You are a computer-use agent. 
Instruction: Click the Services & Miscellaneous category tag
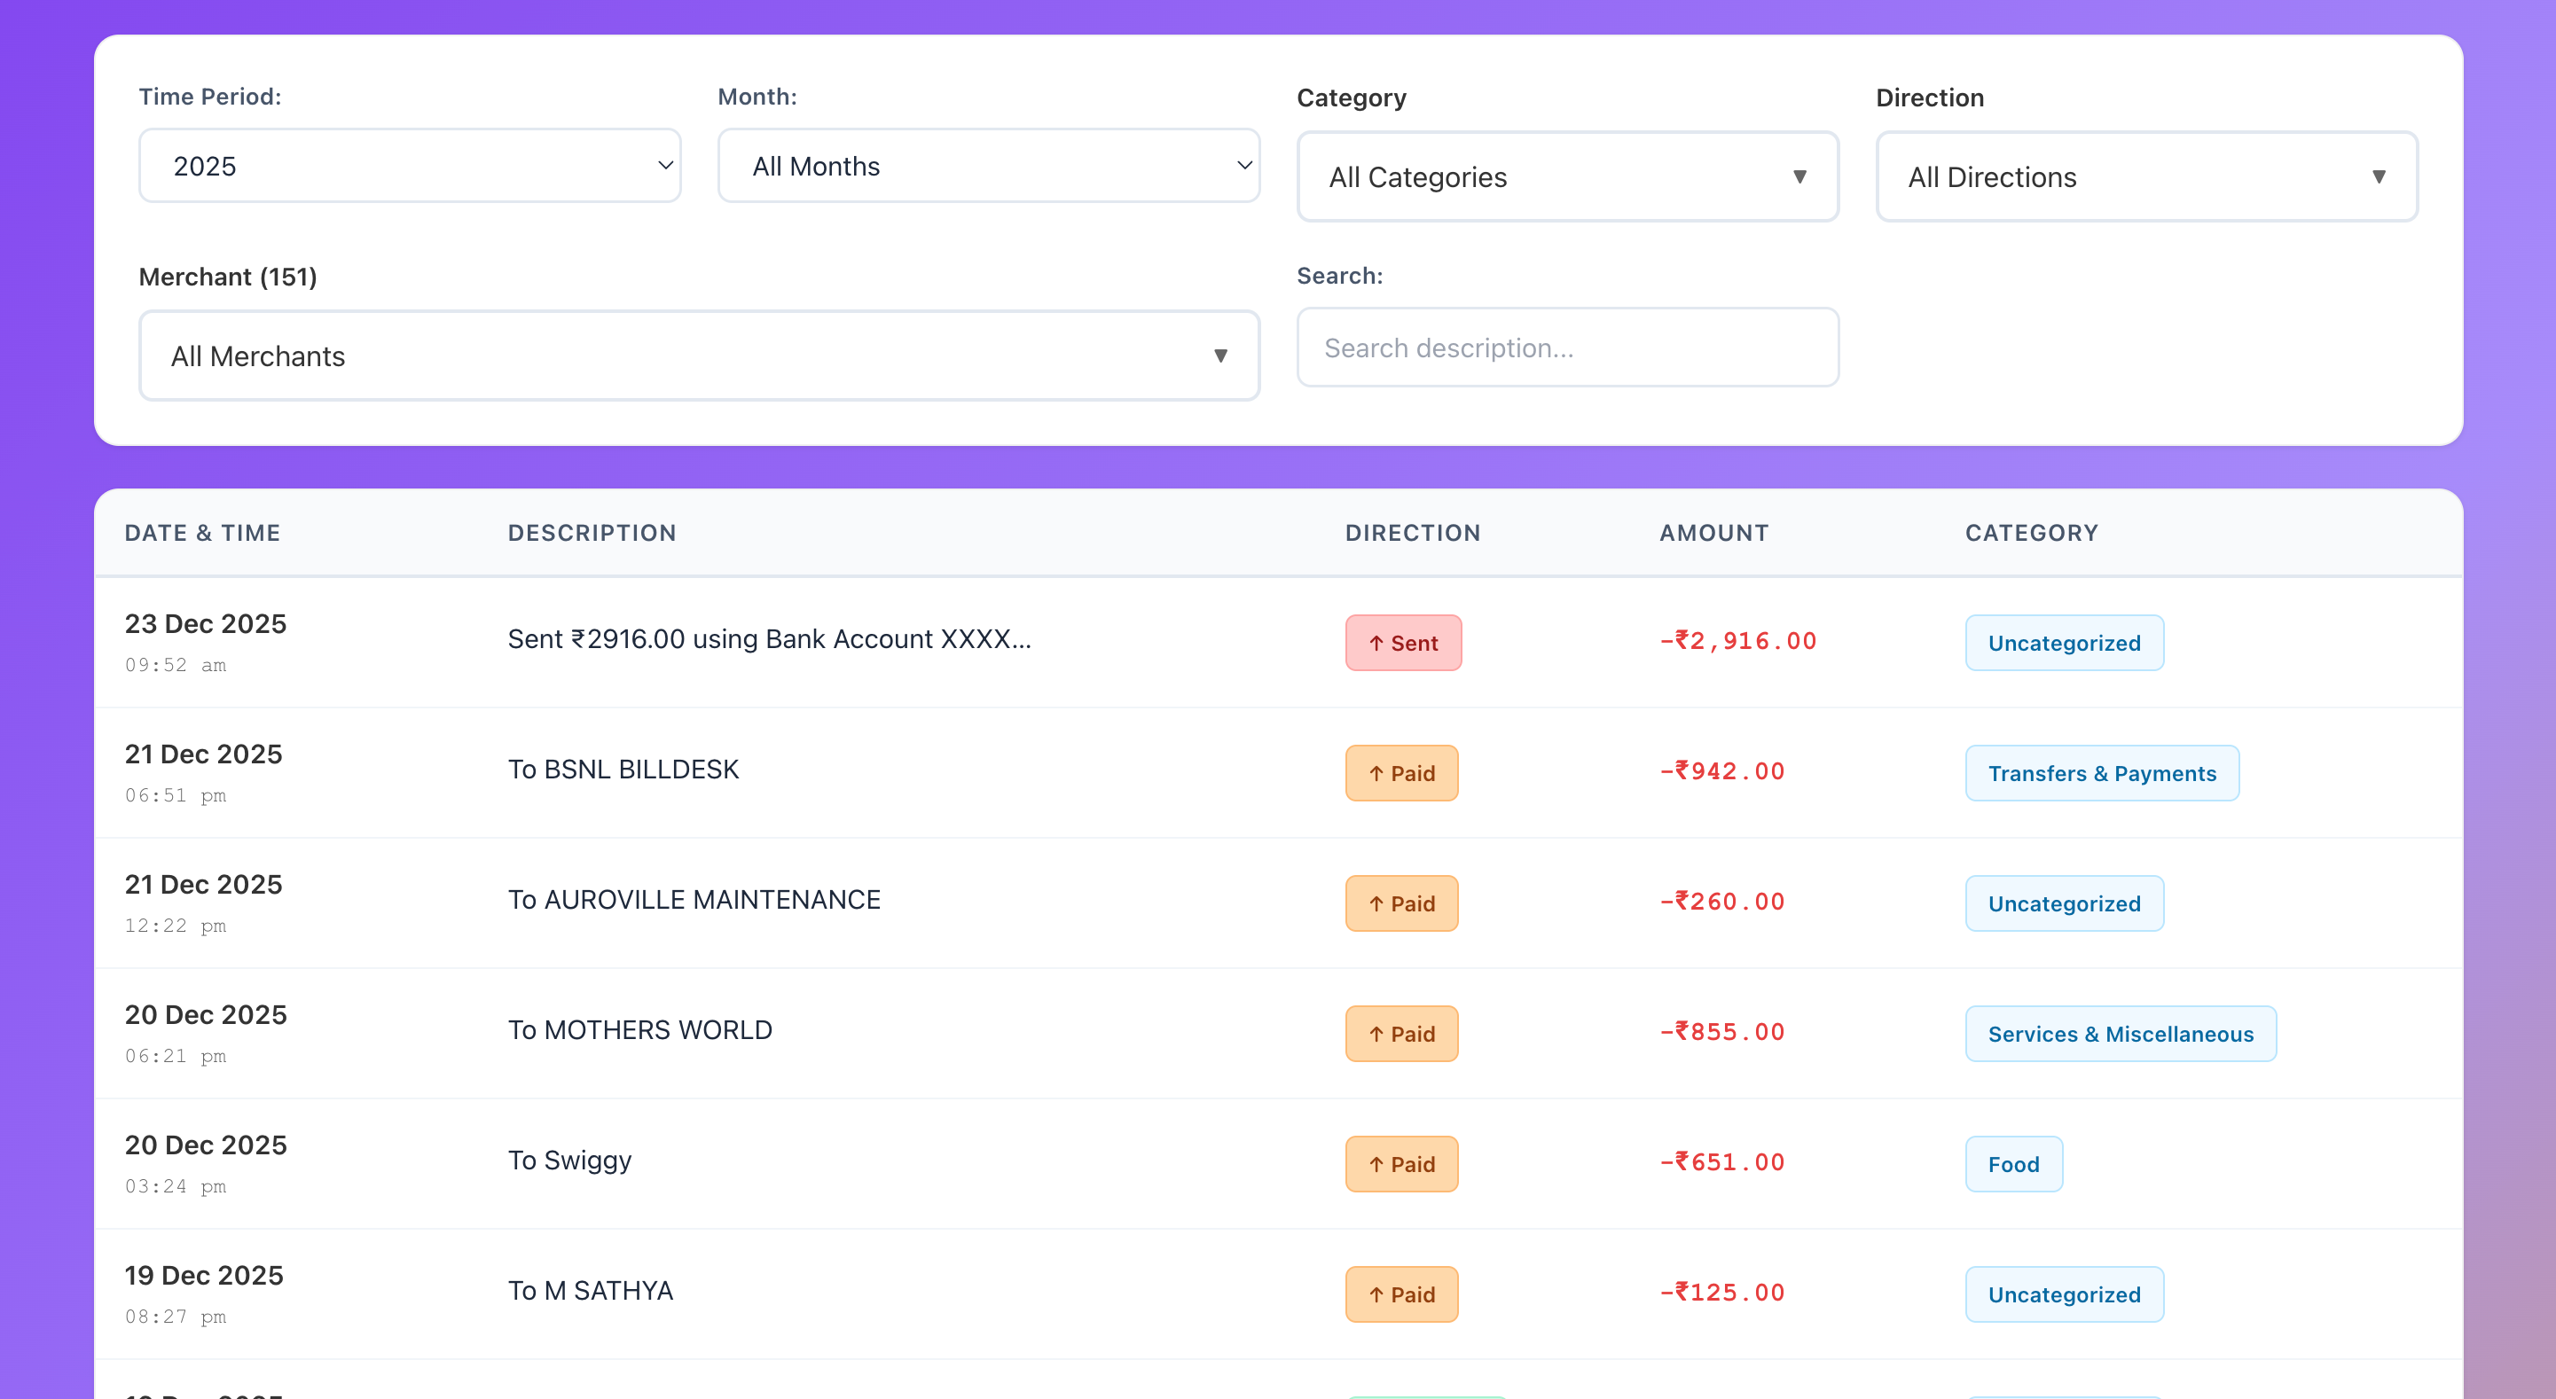pyautogui.click(x=2121, y=1033)
